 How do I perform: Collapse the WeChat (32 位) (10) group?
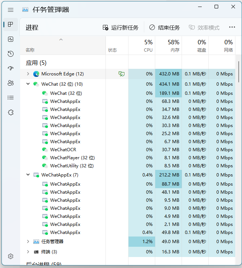28,84
